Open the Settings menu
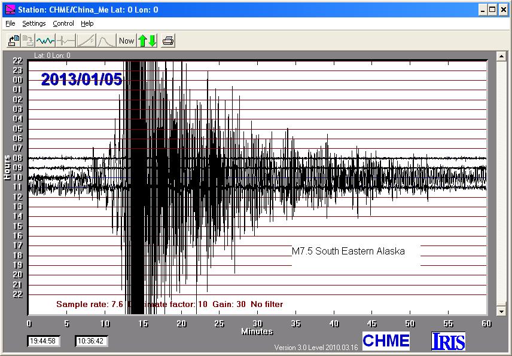512x356 pixels. point(34,24)
